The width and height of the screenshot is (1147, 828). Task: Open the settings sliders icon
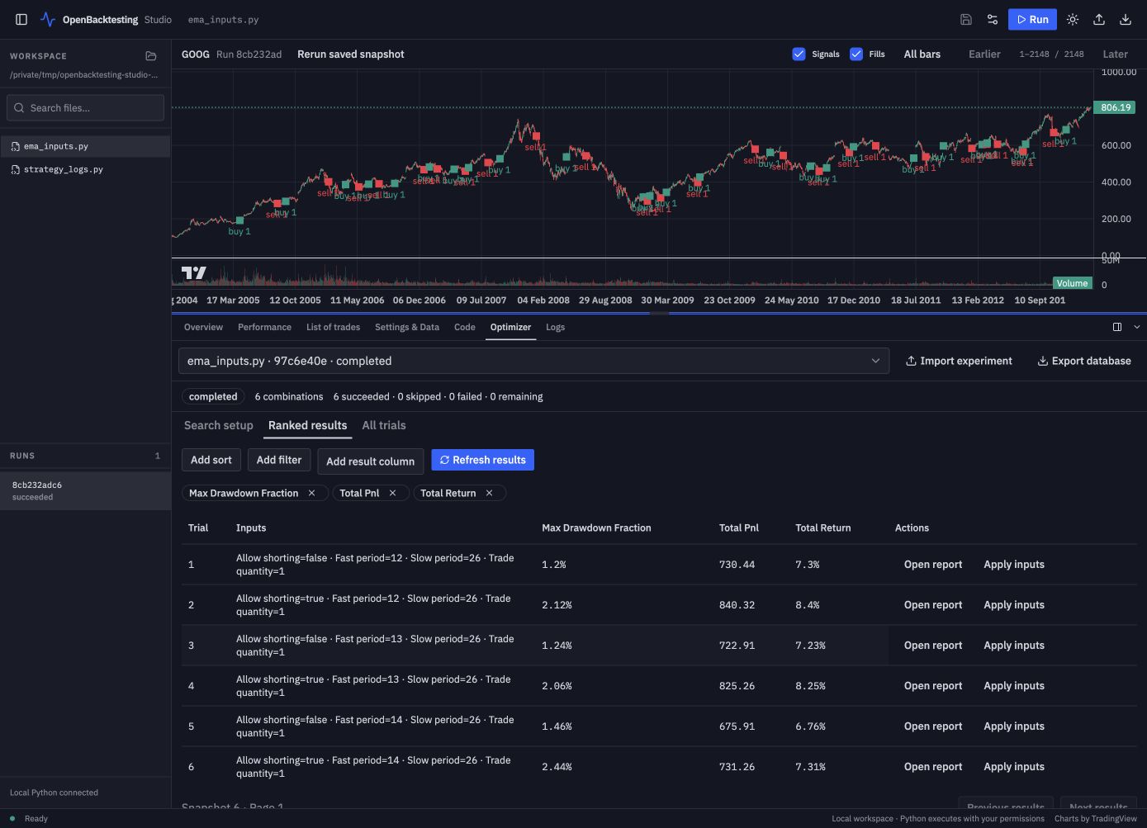tap(993, 19)
